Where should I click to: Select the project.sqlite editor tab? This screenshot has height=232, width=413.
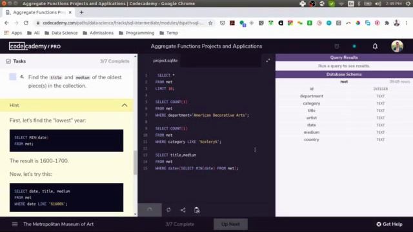pos(165,61)
